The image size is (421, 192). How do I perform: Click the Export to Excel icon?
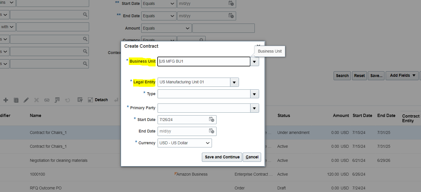57,100
